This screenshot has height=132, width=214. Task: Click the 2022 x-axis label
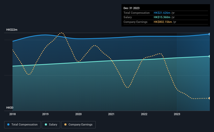point(144,114)
